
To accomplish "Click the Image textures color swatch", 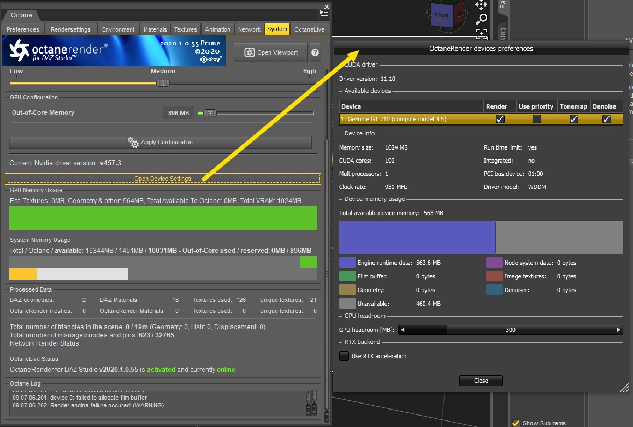I will [x=494, y=276].
